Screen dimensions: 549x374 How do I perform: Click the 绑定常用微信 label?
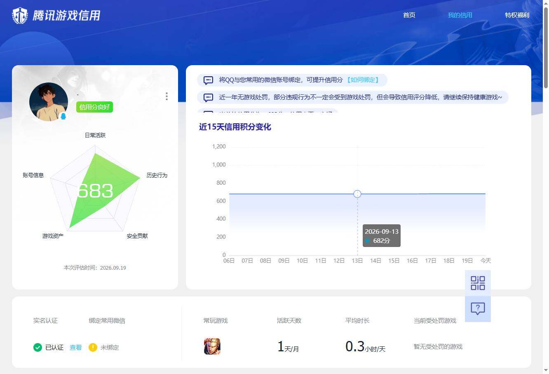coord(107,320)
